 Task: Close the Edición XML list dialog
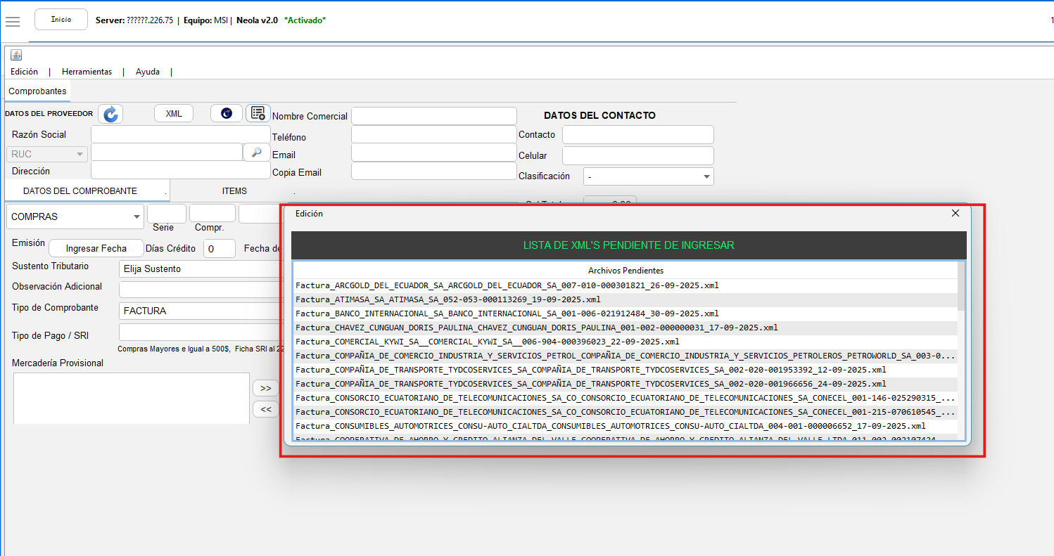click(x=955, y=214)
